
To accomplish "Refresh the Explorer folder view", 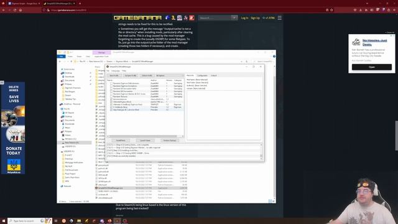I will (246, 62).
